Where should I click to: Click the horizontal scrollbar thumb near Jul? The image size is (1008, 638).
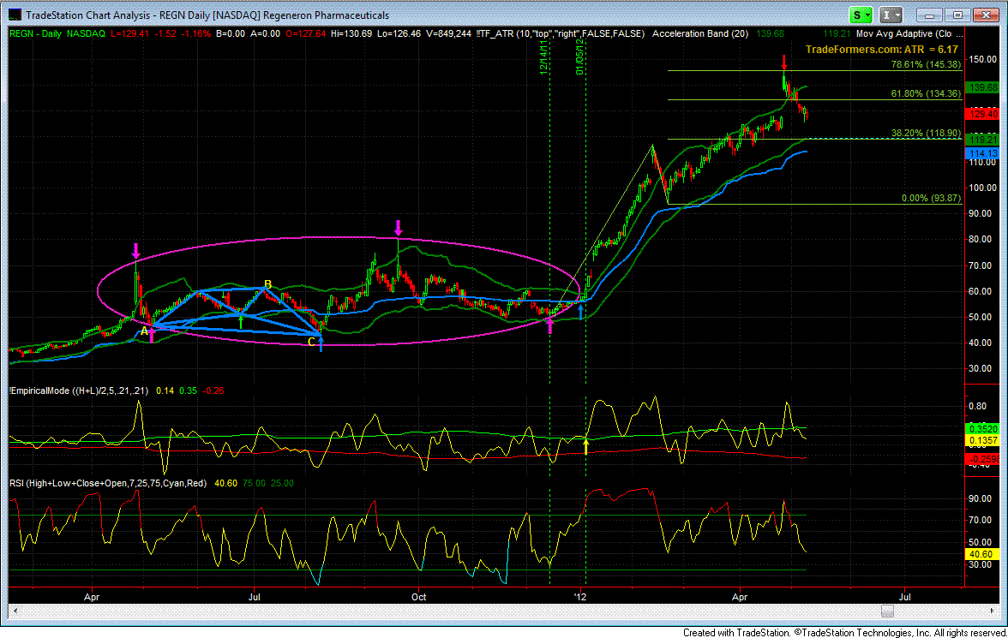point(888,611)
